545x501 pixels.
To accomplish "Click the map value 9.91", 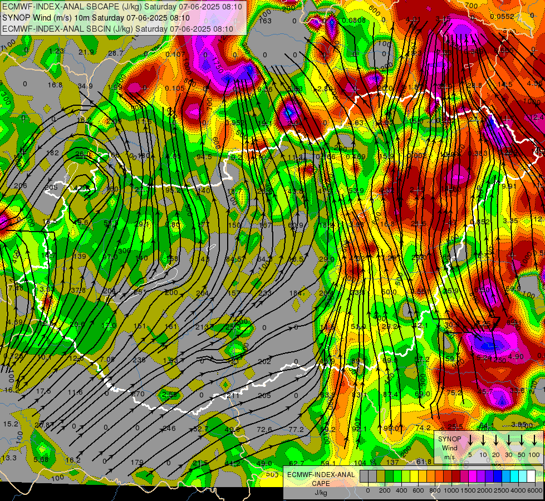I will click(x=509, y=186).
